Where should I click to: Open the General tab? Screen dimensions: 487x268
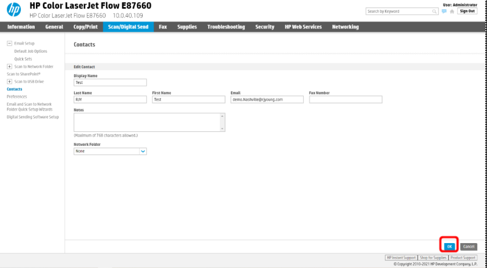pyautogui.click(x=54, y=27)
